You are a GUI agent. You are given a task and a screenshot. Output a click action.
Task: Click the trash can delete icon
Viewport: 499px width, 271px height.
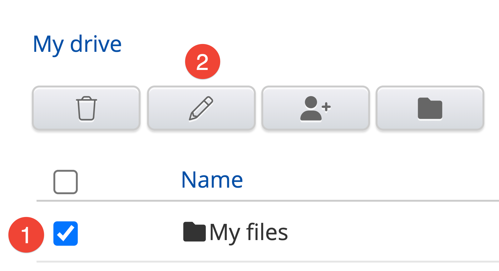[x=86, y=108]
